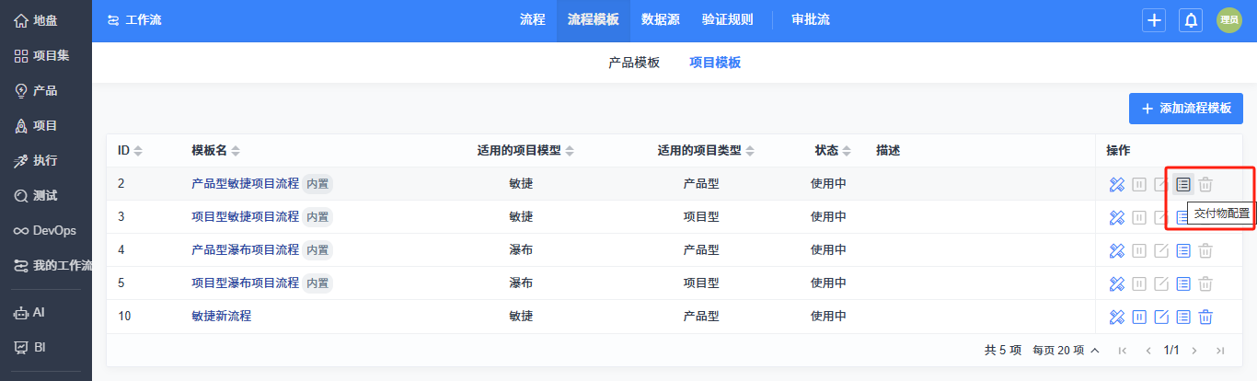Open deliverable config for 产品型敏捷项目流程
The width and height of the screenshot is (1257, 381).
[1183, 184]
